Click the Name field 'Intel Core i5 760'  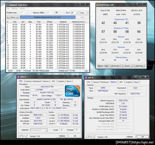click(x=47, y=87)
